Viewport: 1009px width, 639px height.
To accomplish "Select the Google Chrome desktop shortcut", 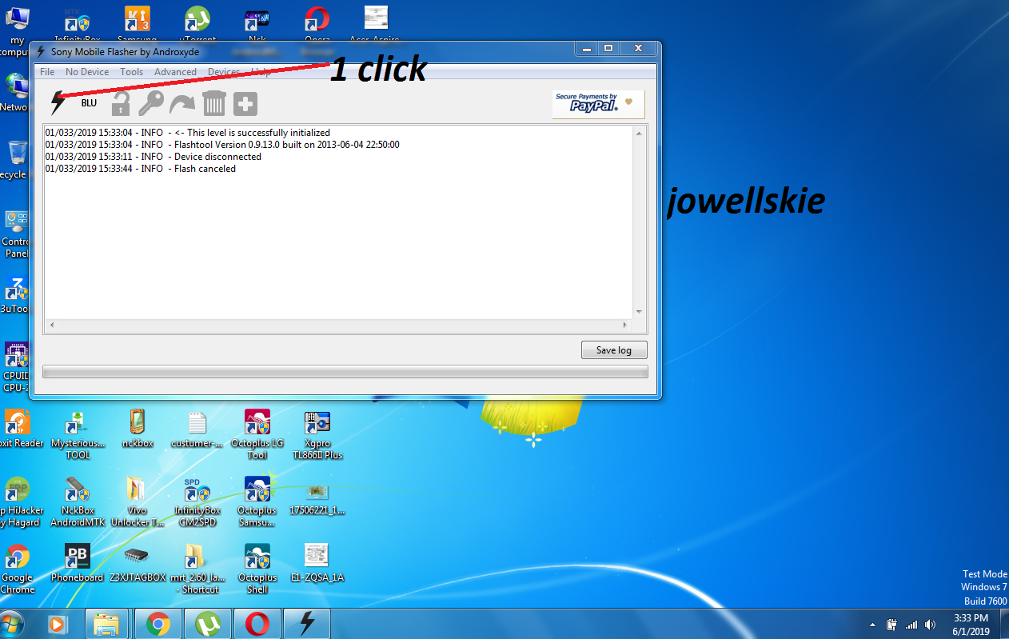I will [x=17, y=569].
